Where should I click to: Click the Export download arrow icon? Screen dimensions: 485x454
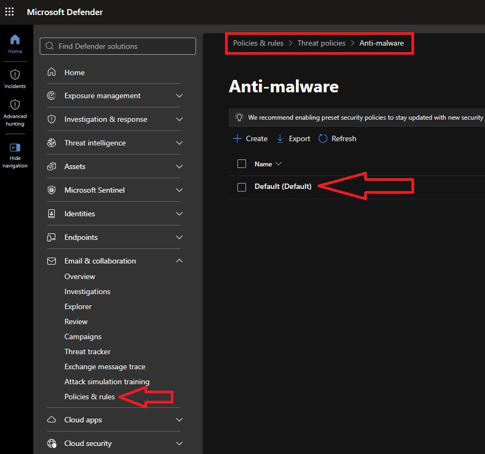(280, 138)
